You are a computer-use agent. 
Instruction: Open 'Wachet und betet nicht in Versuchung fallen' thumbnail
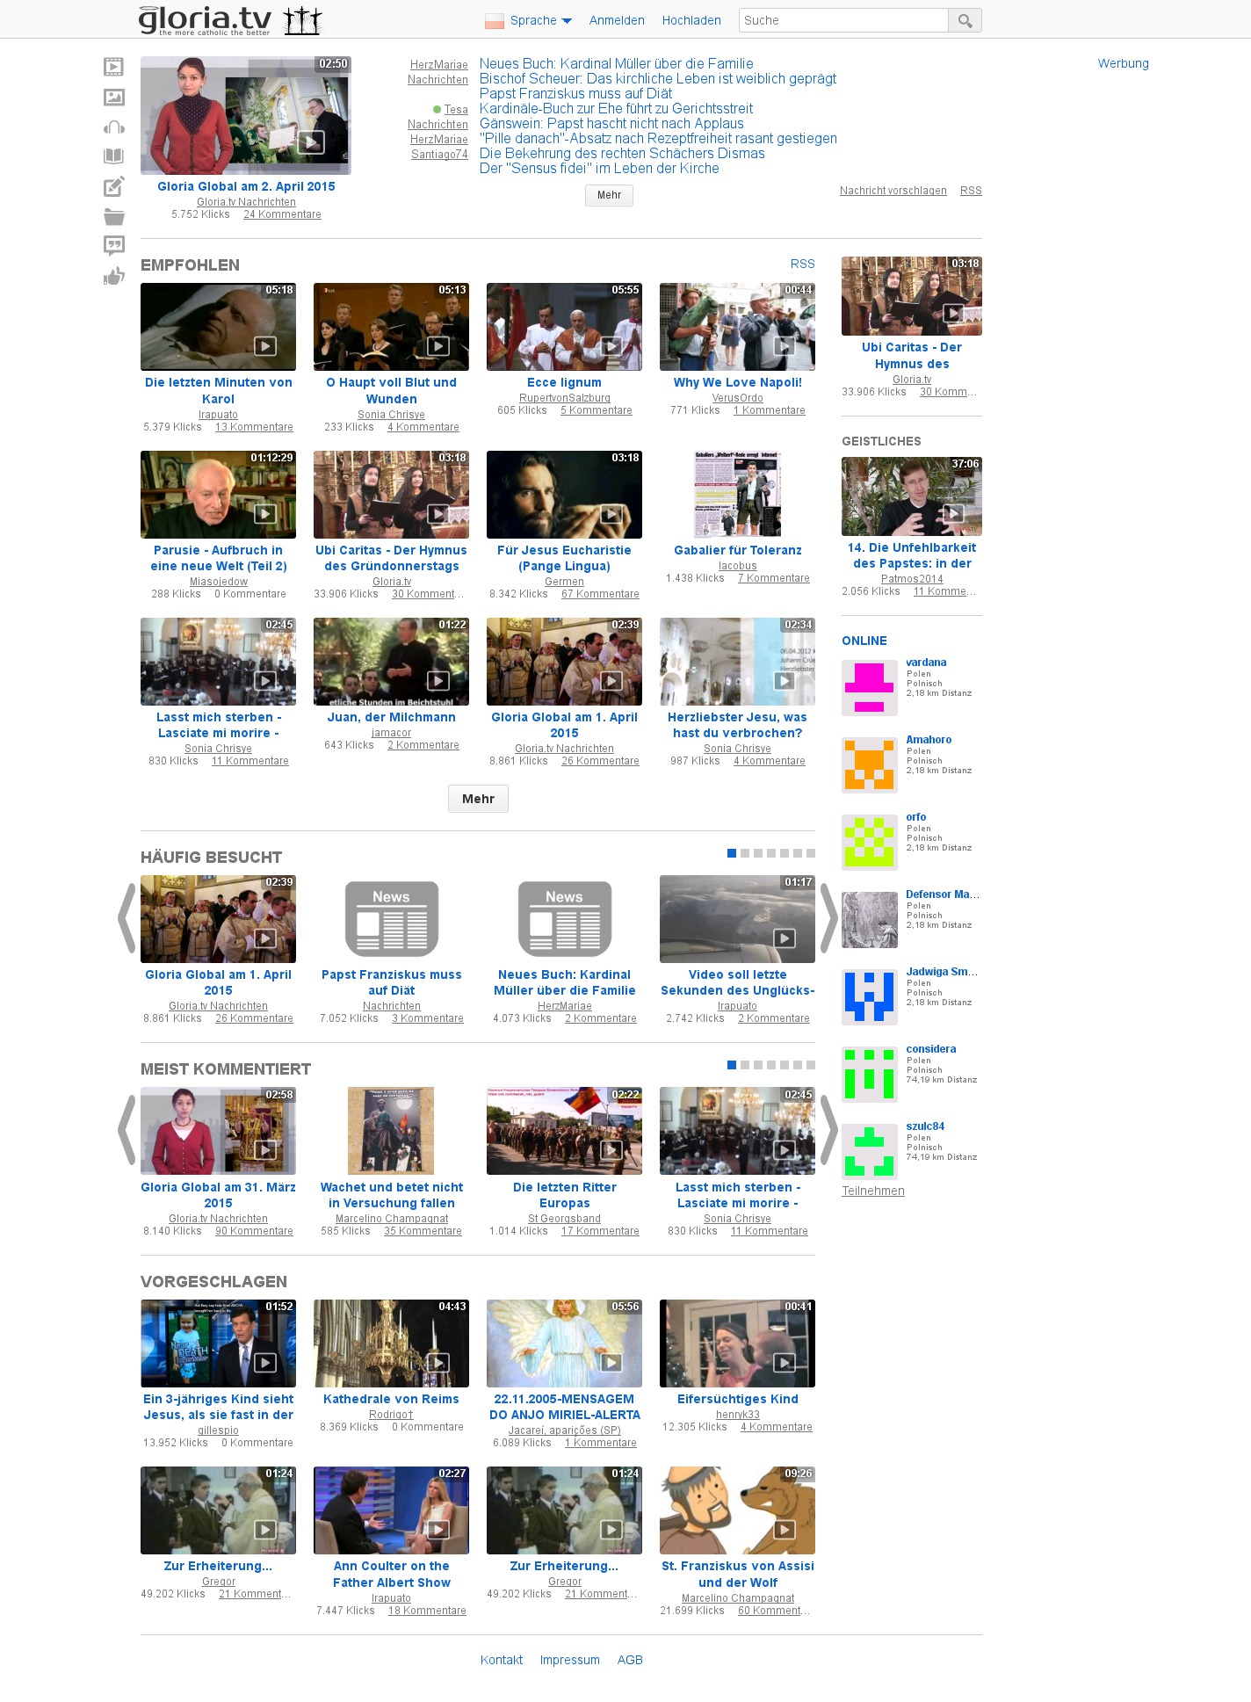click(391, 1131)
